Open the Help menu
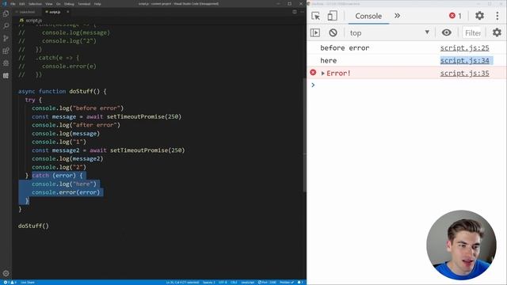Viewport: 507px width, 285px height. coord(97,4)
